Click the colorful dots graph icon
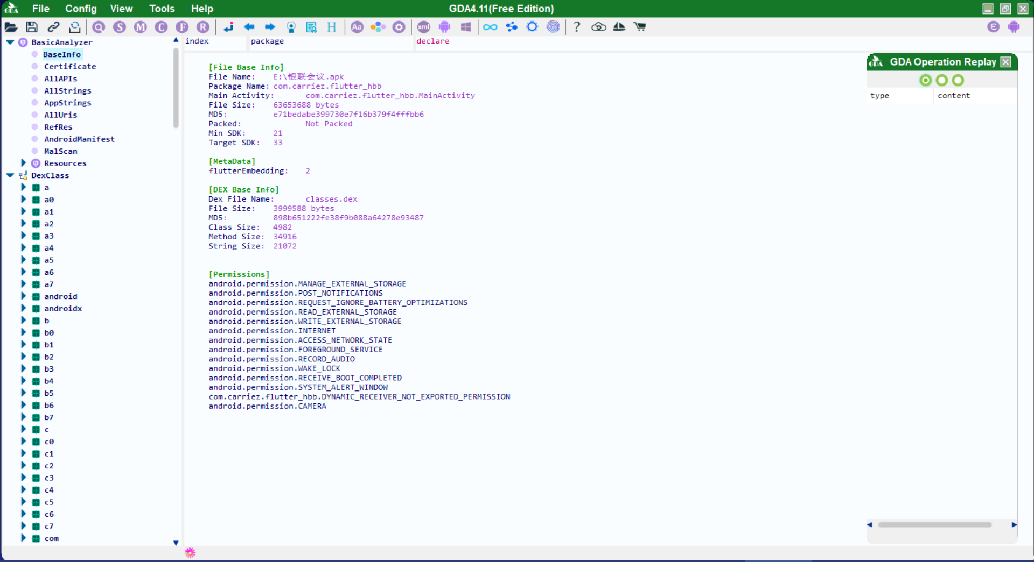The image size is (1034, 562). tap(378, 27)
